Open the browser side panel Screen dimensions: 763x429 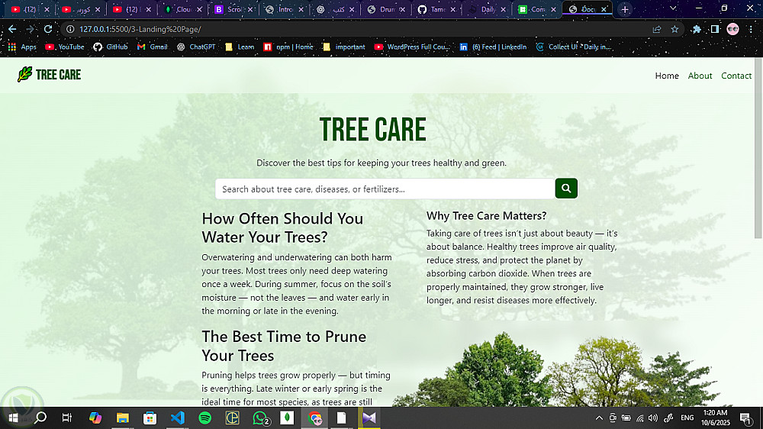714,29
